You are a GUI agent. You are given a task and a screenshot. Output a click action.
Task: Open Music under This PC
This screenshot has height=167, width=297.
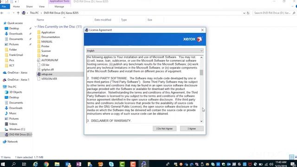(x=13, y=113)
